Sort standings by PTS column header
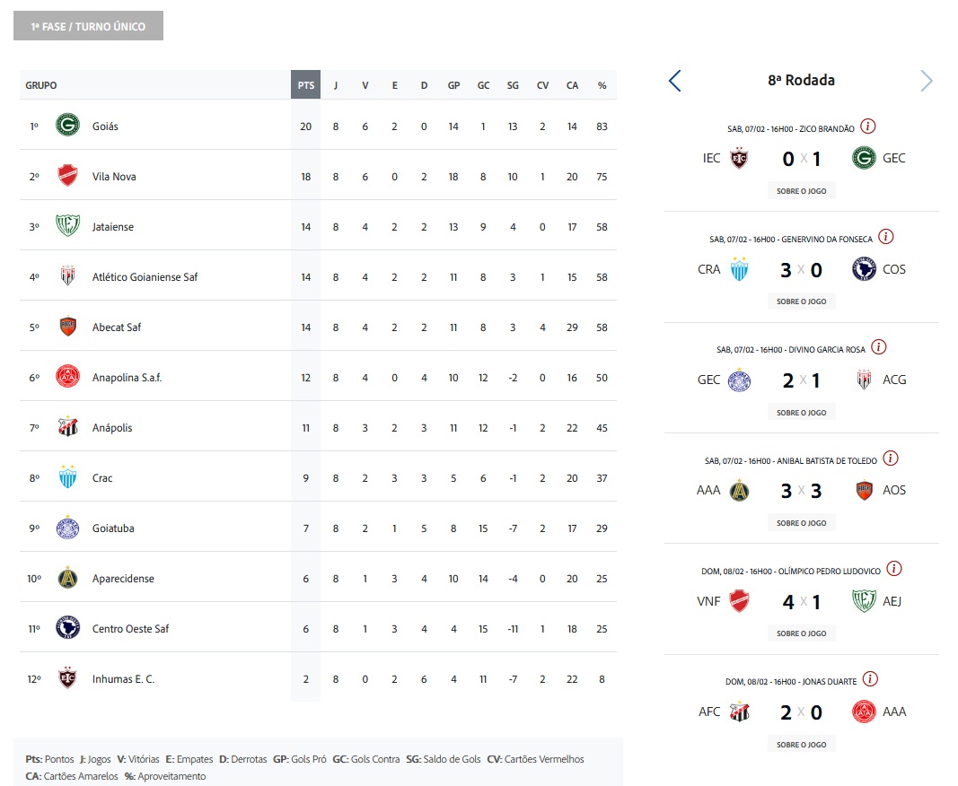Image resolution: width=958 pixels, height=786 pixels. click(x=305, y=85)
